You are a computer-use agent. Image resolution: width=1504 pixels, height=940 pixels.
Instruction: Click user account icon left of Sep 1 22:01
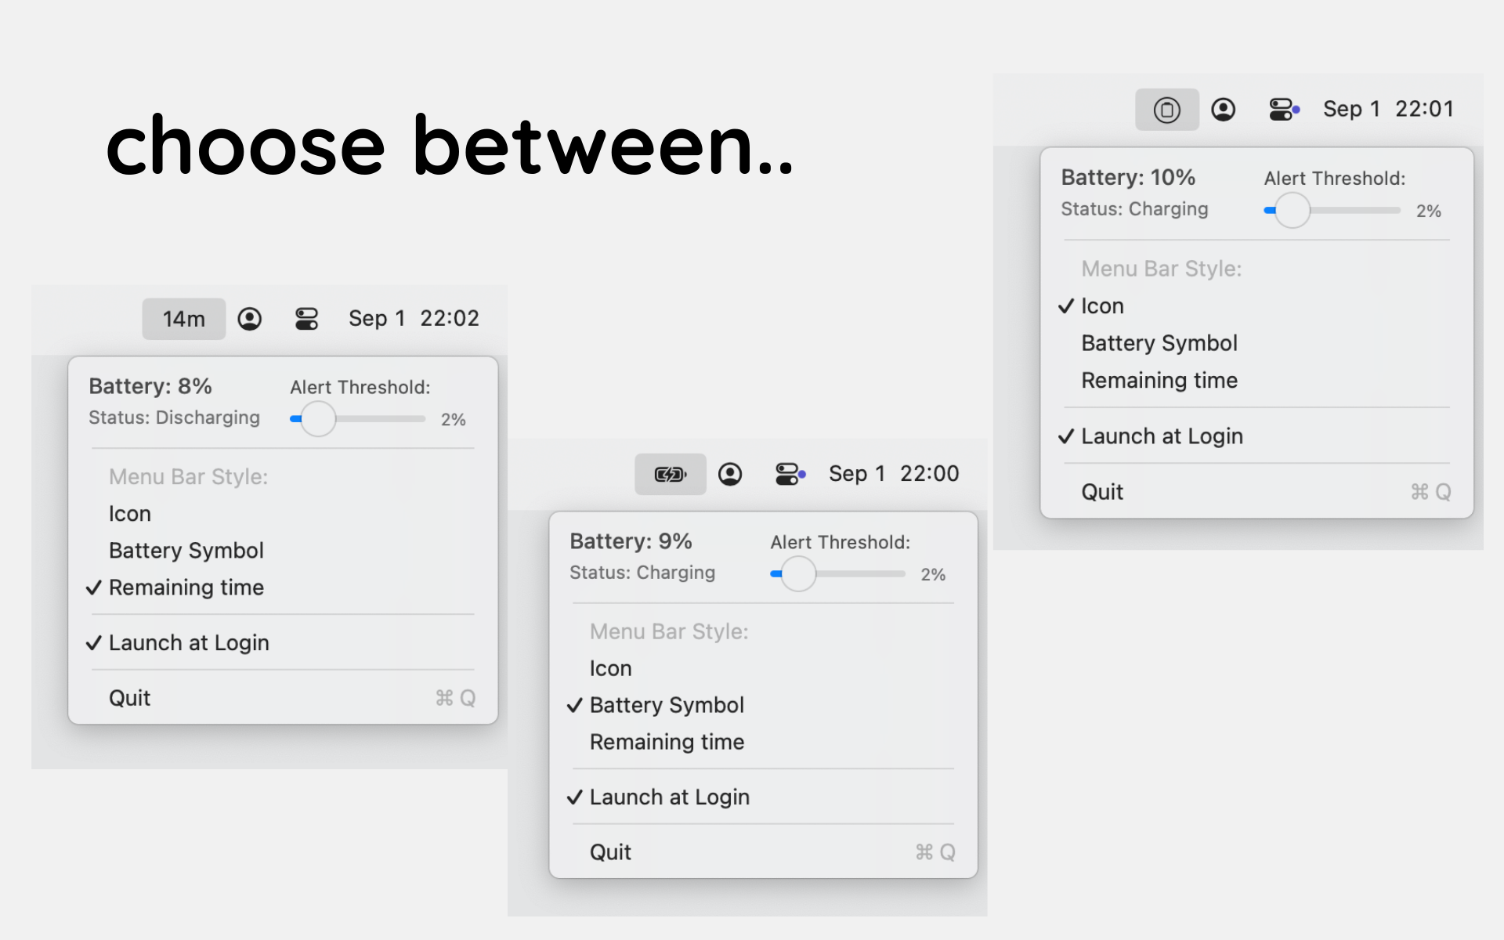coord(1223,110)
